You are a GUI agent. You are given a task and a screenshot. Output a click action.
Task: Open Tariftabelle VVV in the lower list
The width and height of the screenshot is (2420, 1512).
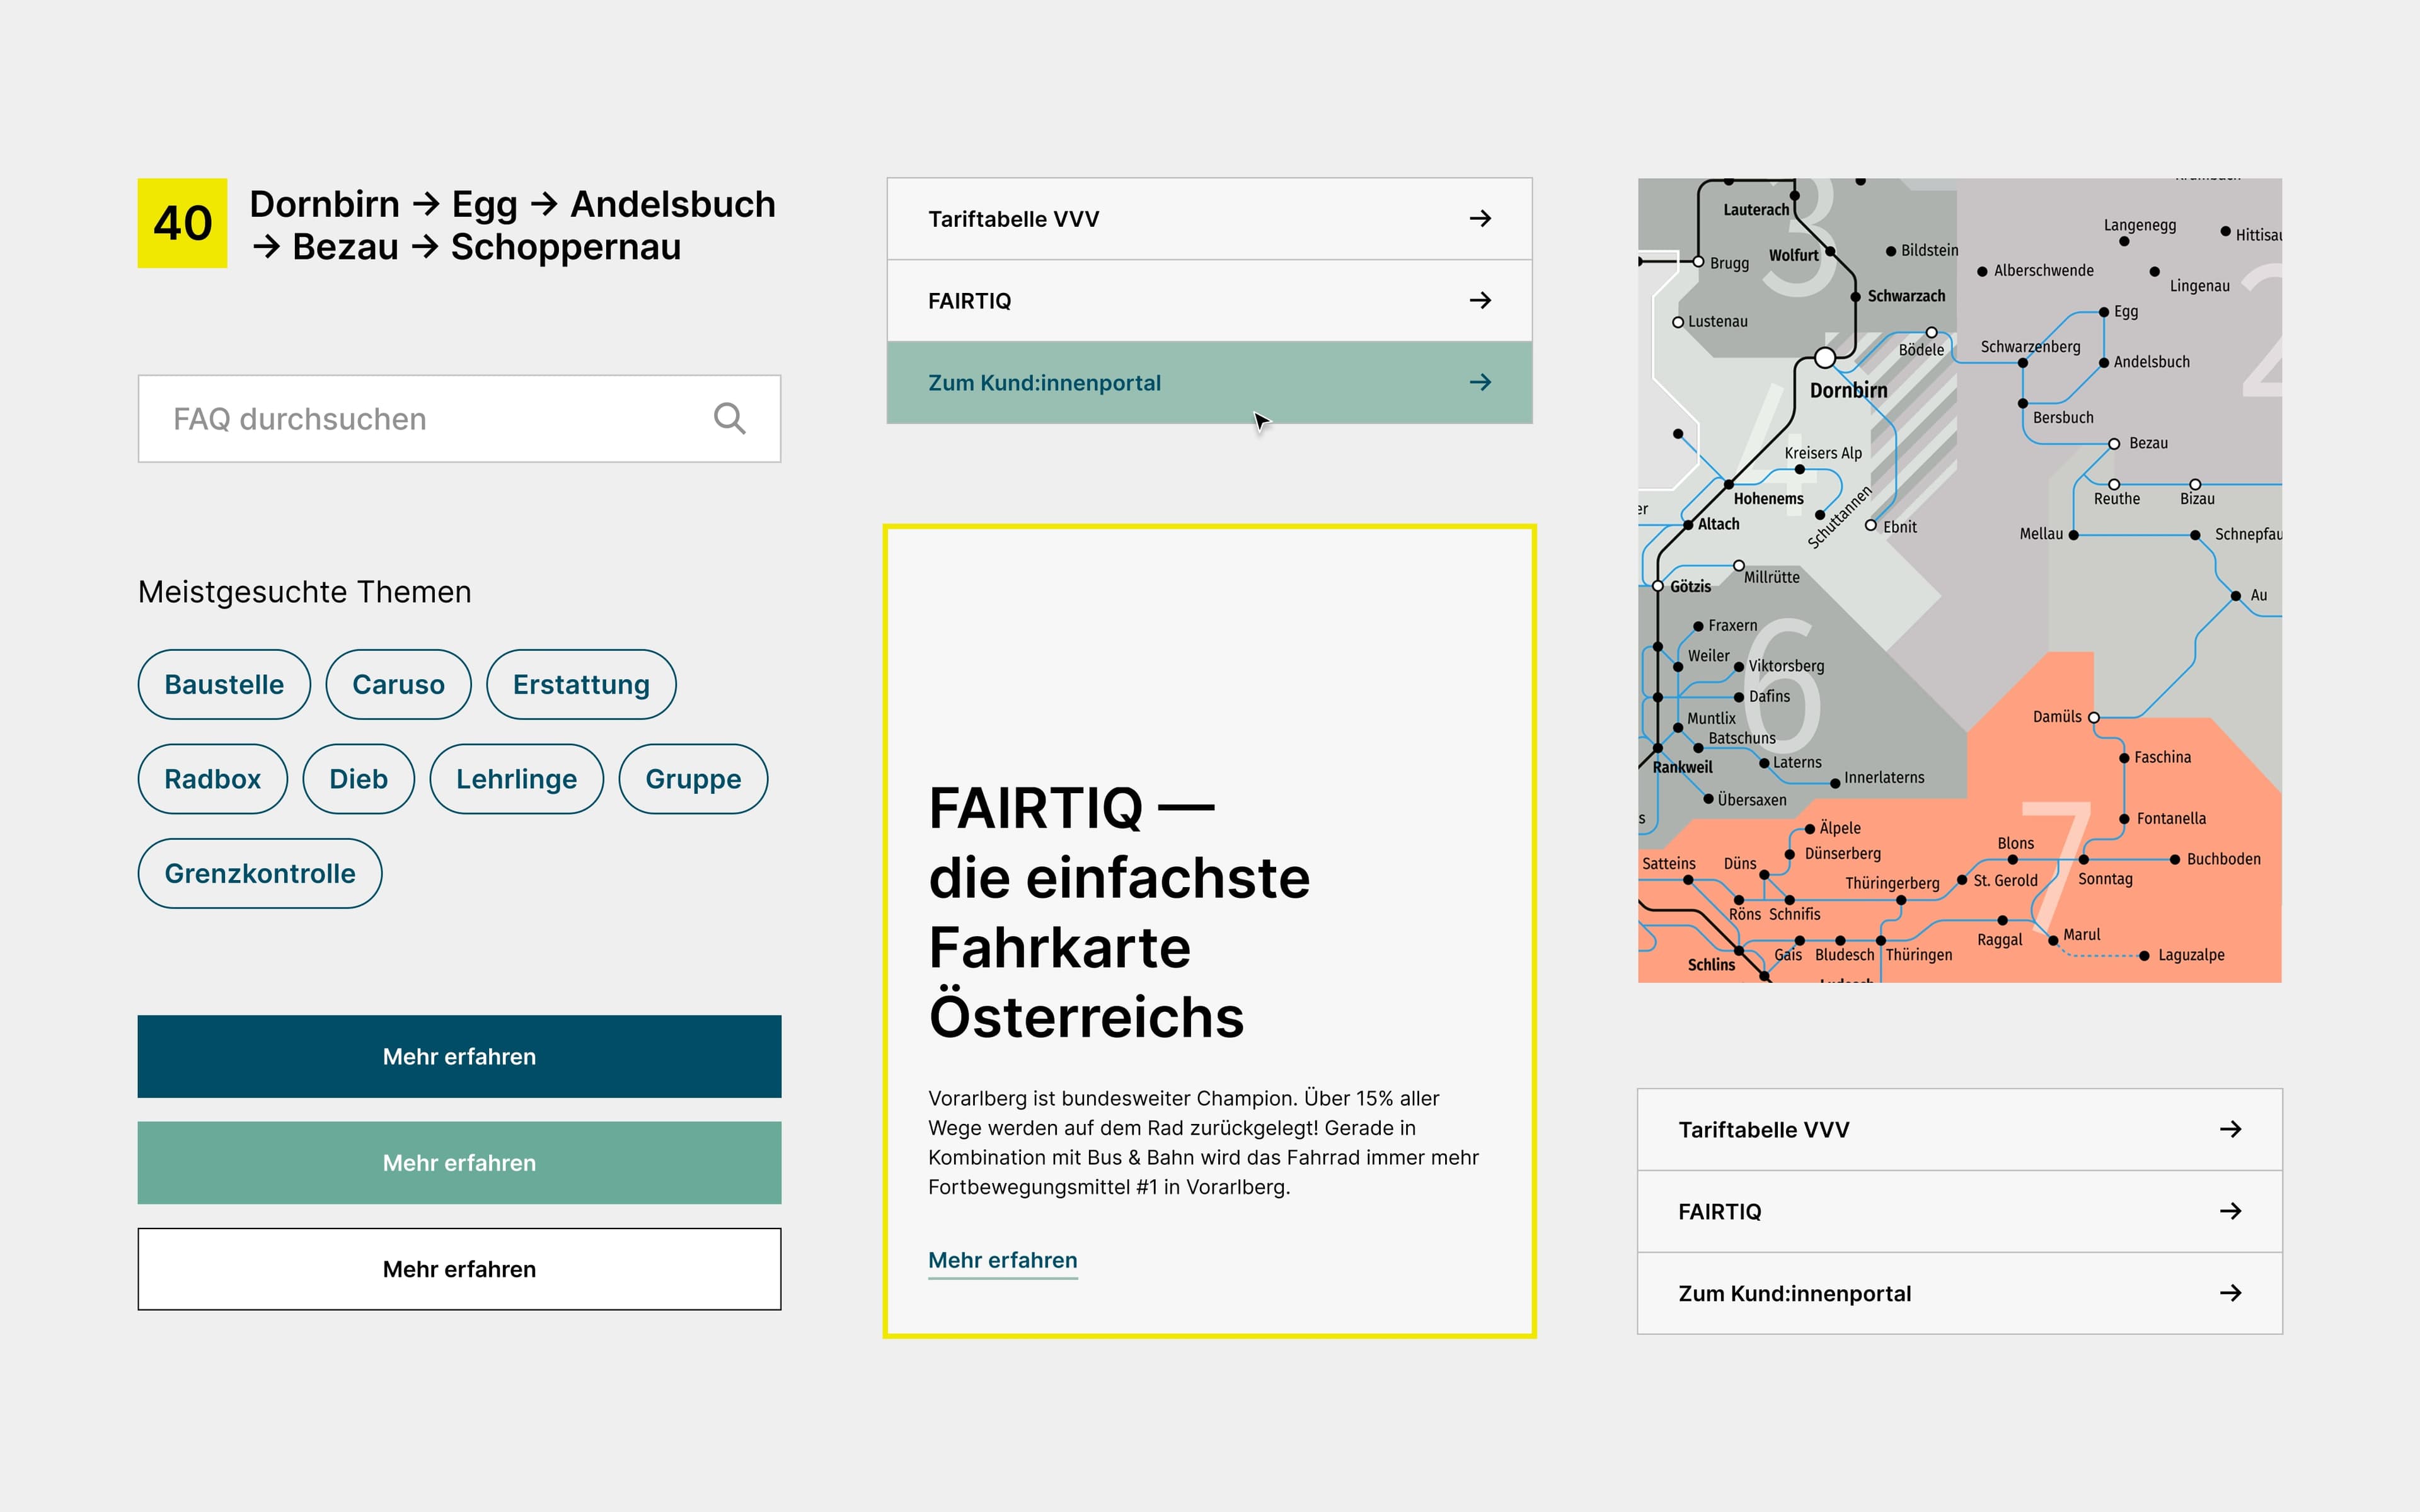point(1959,1129)
